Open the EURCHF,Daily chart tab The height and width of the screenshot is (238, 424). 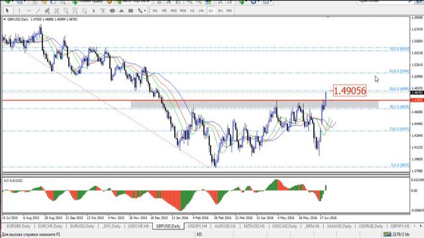click(x=50, y=226)
